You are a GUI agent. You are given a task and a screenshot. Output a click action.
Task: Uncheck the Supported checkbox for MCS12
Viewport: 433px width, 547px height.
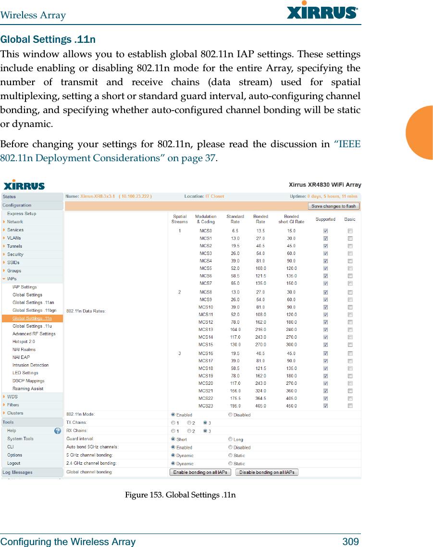tap(325, 322)
